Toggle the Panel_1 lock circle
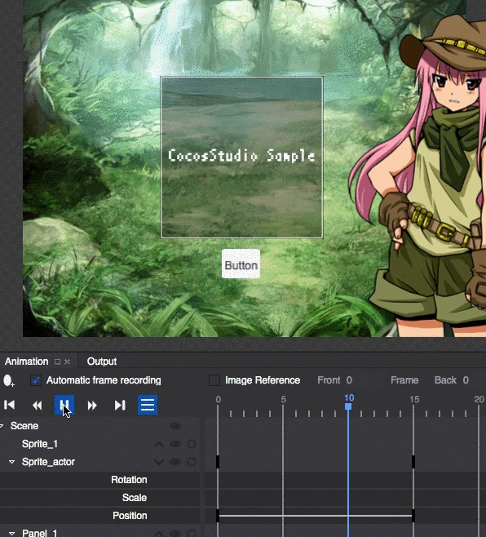 point(192,533)
